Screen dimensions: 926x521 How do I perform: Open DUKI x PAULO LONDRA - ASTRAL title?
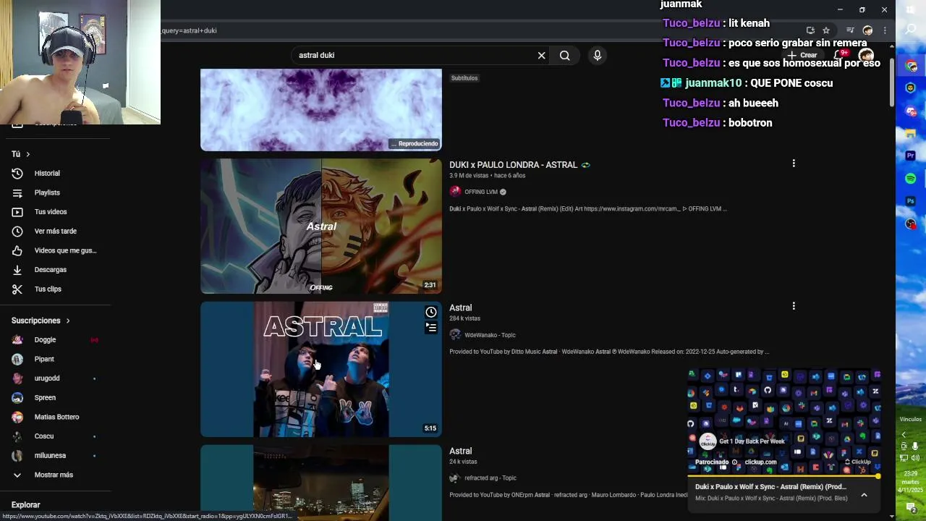[x=513, y=165]
